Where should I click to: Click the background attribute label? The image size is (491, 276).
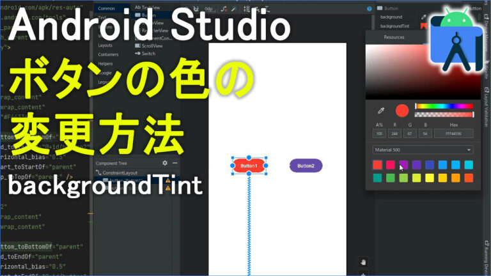[x=391, y=17]
